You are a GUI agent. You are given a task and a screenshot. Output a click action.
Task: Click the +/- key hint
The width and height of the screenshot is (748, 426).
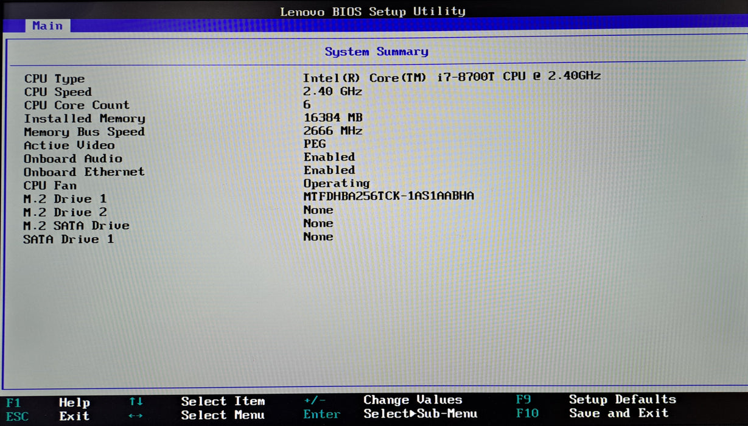(314, 400)
